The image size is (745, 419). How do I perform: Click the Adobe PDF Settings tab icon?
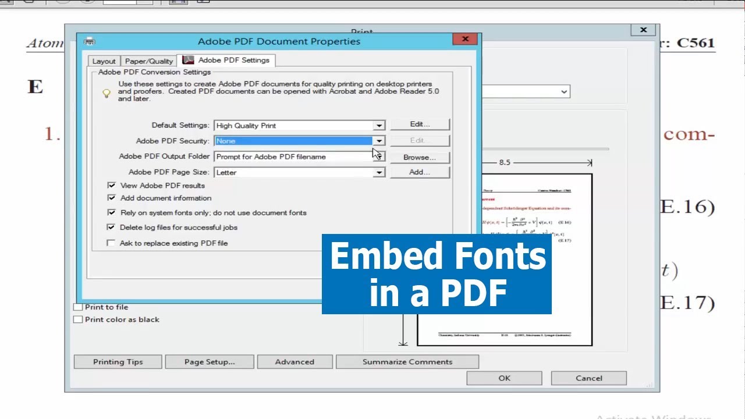(x=188, y=60)
